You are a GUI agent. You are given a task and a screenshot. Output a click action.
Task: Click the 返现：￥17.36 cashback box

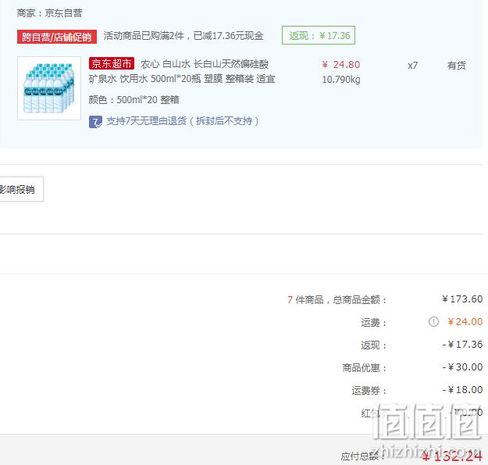coord(319,35)
